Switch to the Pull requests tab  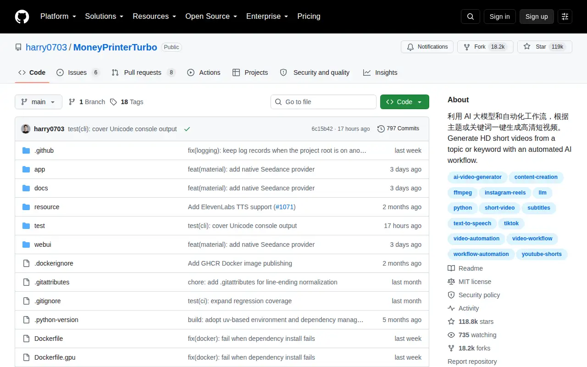point(144,72)
